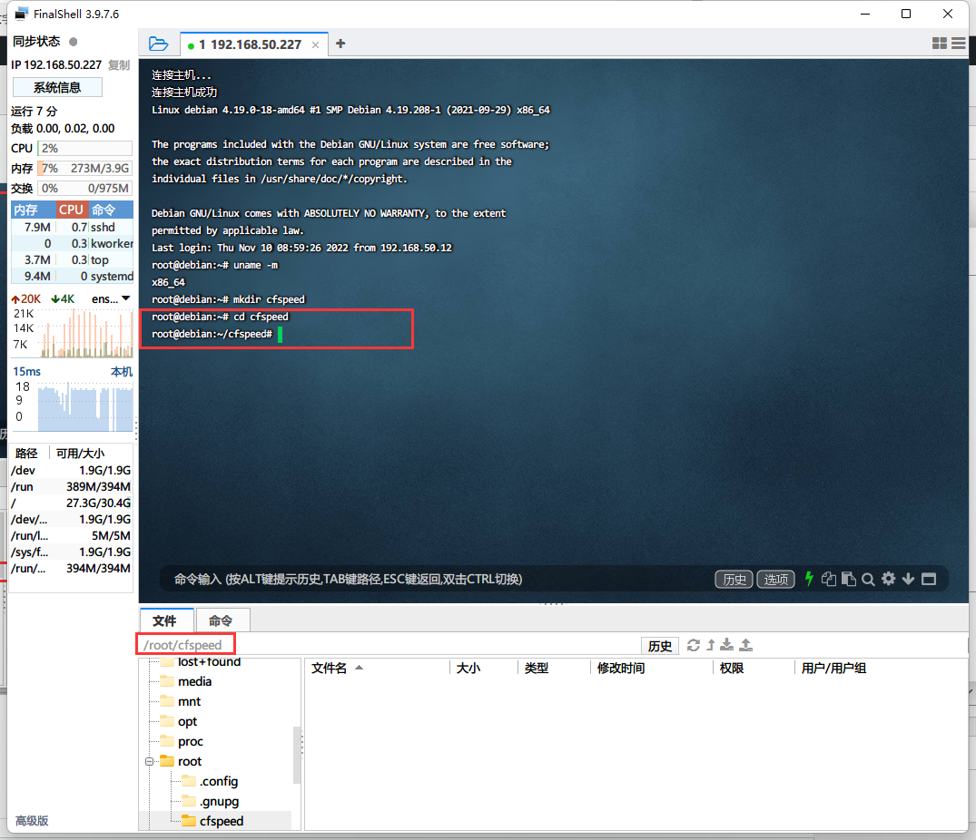The image size is (976, 840).
Task: Open terminal settings gear icon
Action: pyautogui.click(x=888, y=579)
